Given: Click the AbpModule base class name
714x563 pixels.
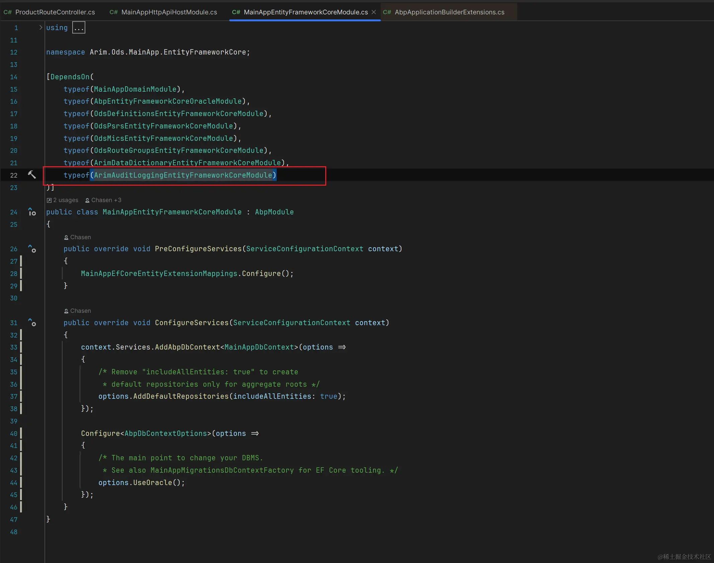Looking at the screenshot, I should click(274, 212).
